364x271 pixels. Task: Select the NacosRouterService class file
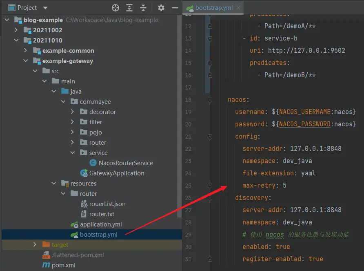126,163
